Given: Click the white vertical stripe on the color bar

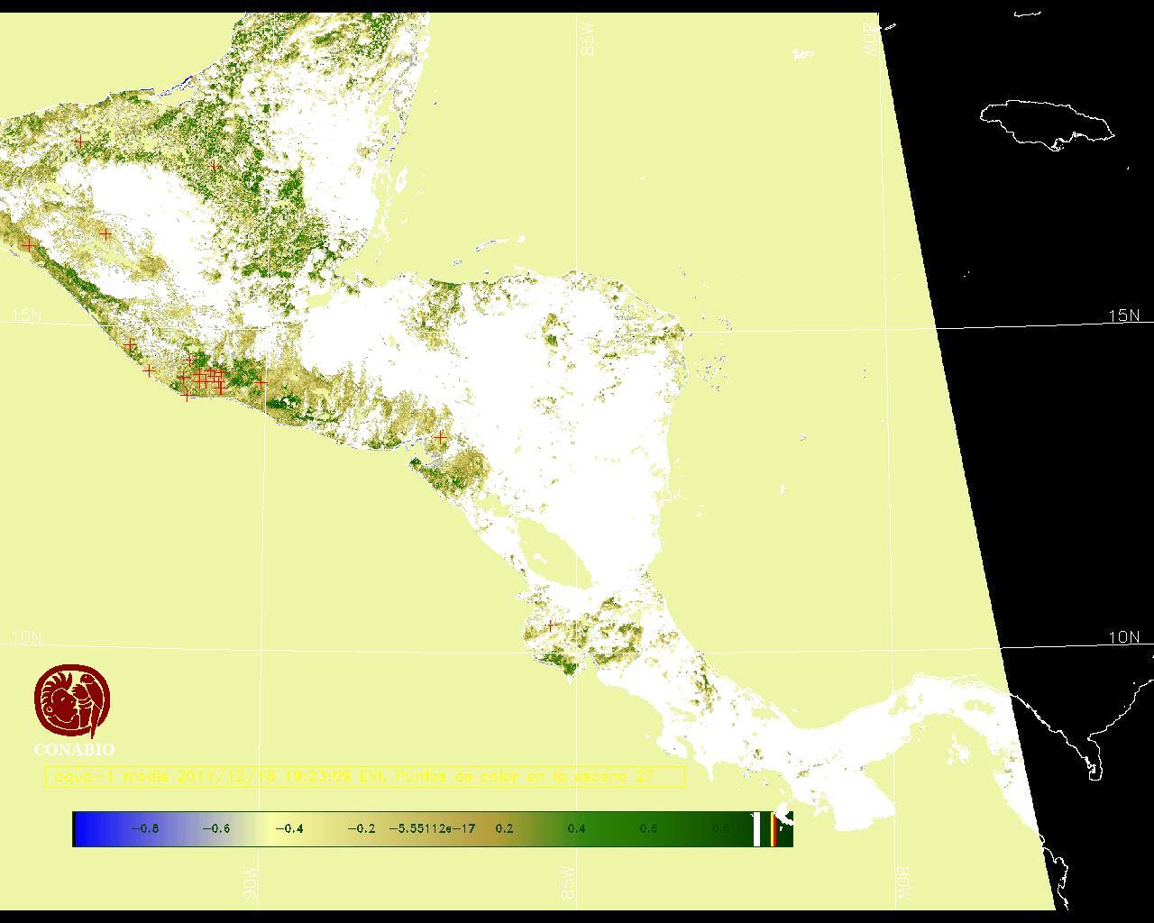Looking at the screenshot, I should [756, 829].
